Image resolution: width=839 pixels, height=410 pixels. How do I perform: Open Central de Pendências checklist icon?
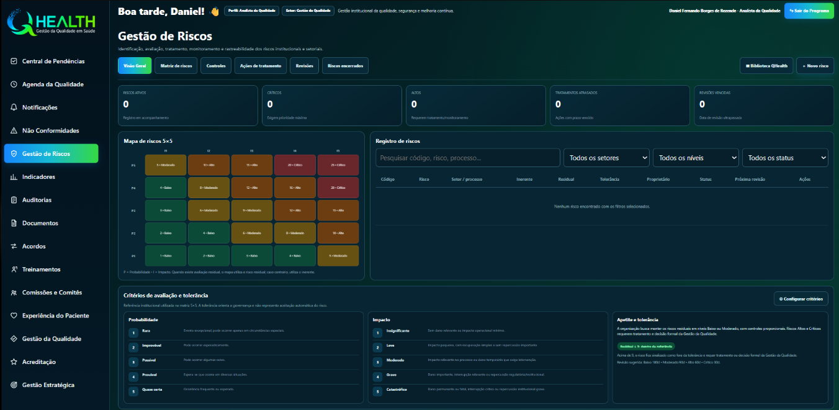[x=14, y=61]
